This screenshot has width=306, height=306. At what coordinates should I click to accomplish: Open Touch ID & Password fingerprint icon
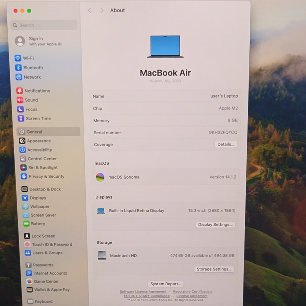(28, 244)
